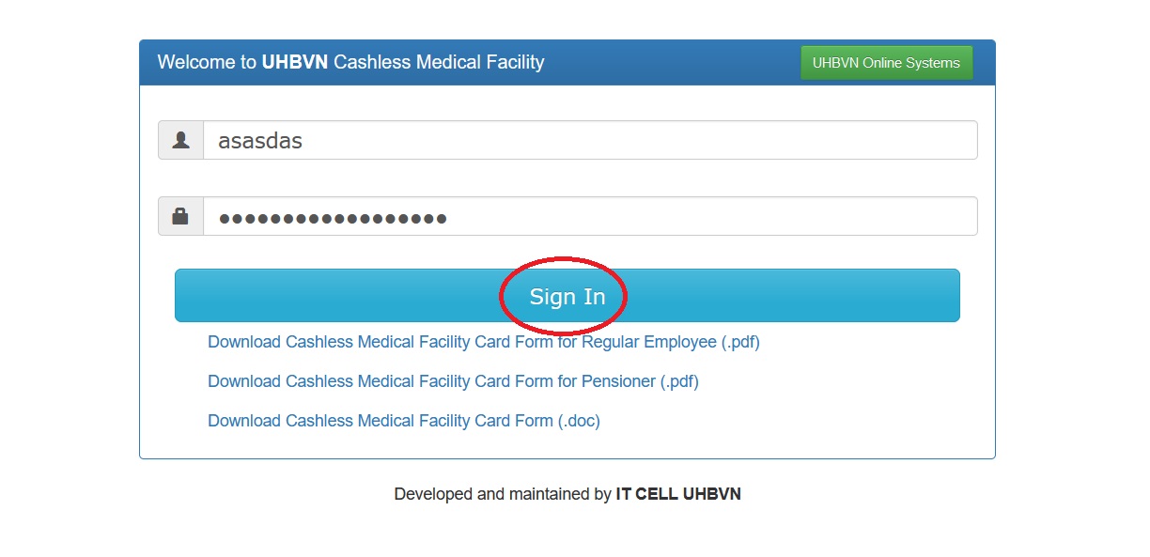Place cursor after asasdas text in username
The width and height of the screenshot is (1150, 557).
pos(304,141)
